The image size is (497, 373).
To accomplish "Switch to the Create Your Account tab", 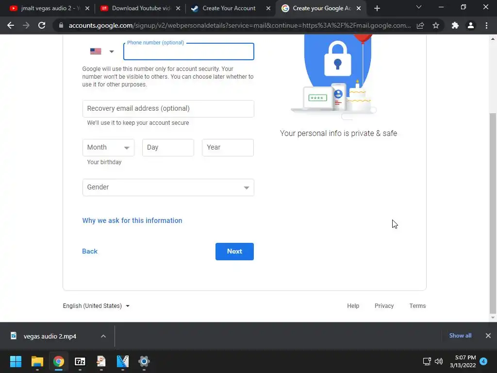I will click(229, 8).
